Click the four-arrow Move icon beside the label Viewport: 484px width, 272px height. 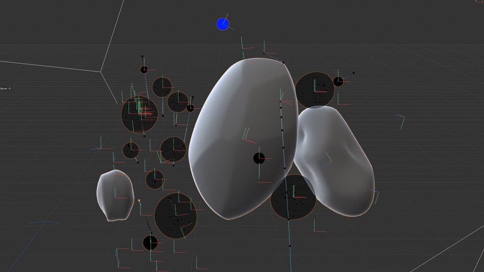[10, 89]
